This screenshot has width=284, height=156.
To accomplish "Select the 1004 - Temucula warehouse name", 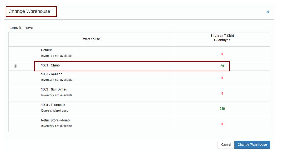I will 53,105.
